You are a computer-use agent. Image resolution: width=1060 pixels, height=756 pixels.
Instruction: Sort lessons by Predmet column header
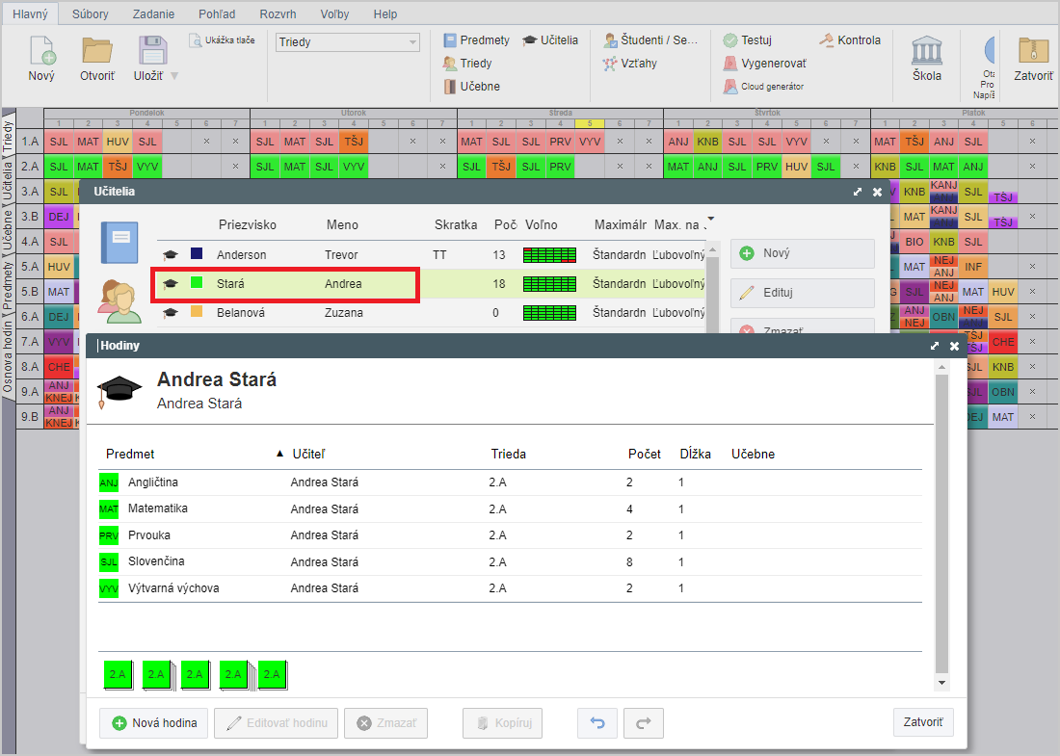coord(130,454)
